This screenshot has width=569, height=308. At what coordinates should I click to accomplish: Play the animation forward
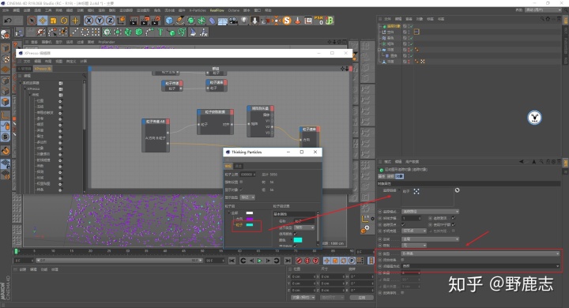click(x=259, y=261)
